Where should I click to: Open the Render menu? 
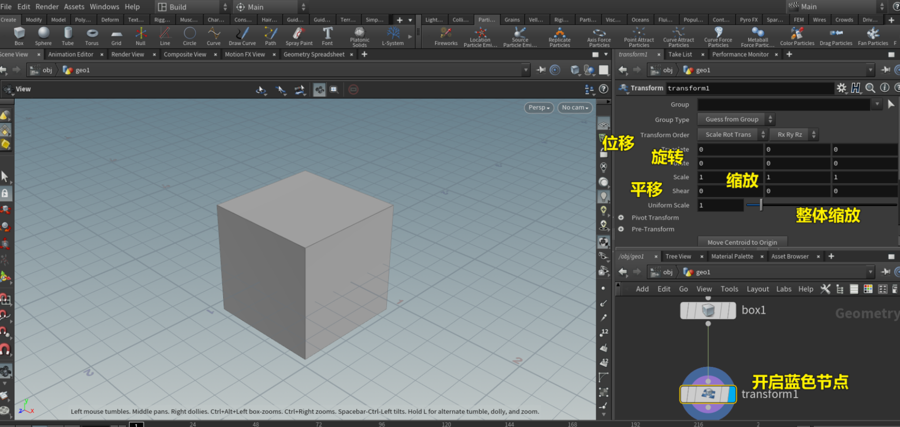(47, 7)
